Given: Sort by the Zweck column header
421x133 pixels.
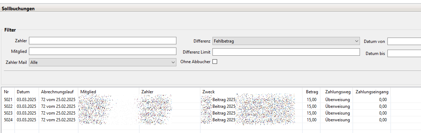Looking at the screenshot, I should [252, 92].
